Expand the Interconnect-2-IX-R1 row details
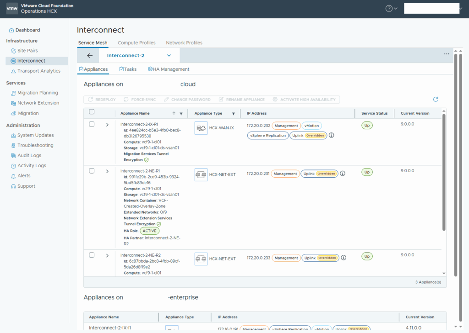This screenshot has width=469, height=333. 107,125
